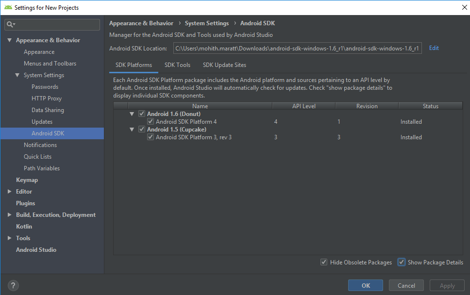Screen dimensions: 470x295
Task: Expand the Editor section in sidebar
Action: (9, 191)
